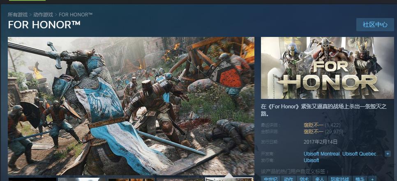Click the 发行商 label
397x181 pixels.
[267, 160]
